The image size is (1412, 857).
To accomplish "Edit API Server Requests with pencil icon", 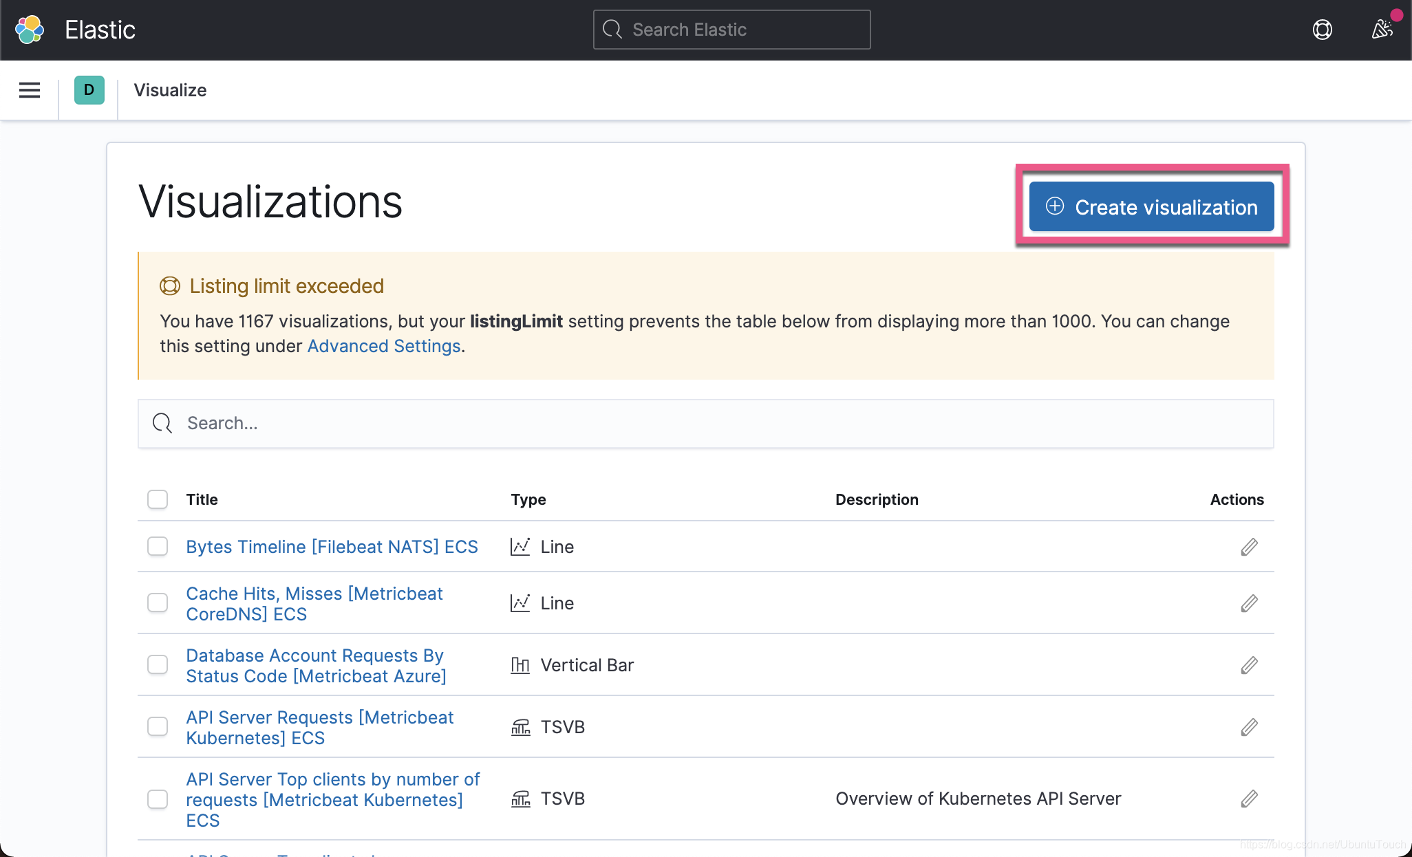I will click(x=1249, y=727).
